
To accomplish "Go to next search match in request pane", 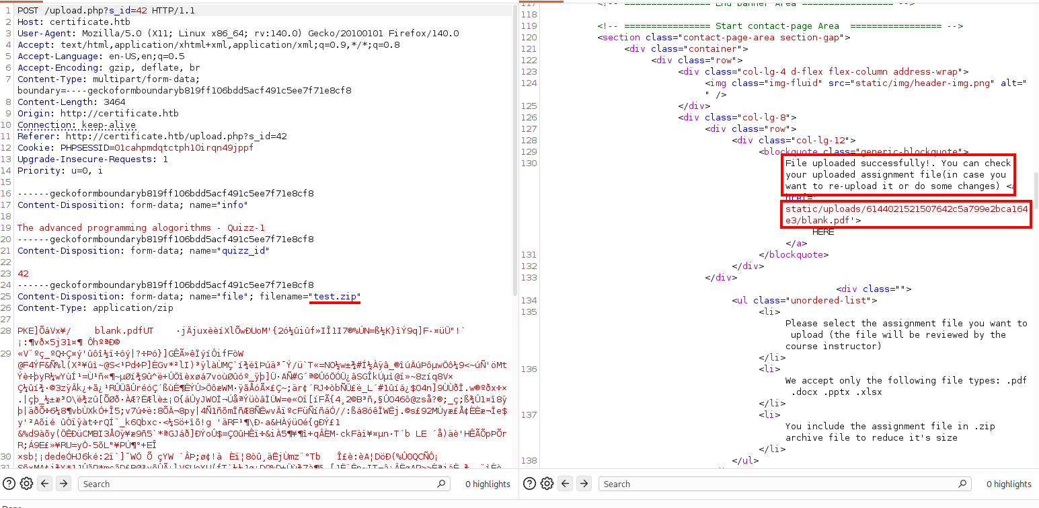I will pos(63,483).
